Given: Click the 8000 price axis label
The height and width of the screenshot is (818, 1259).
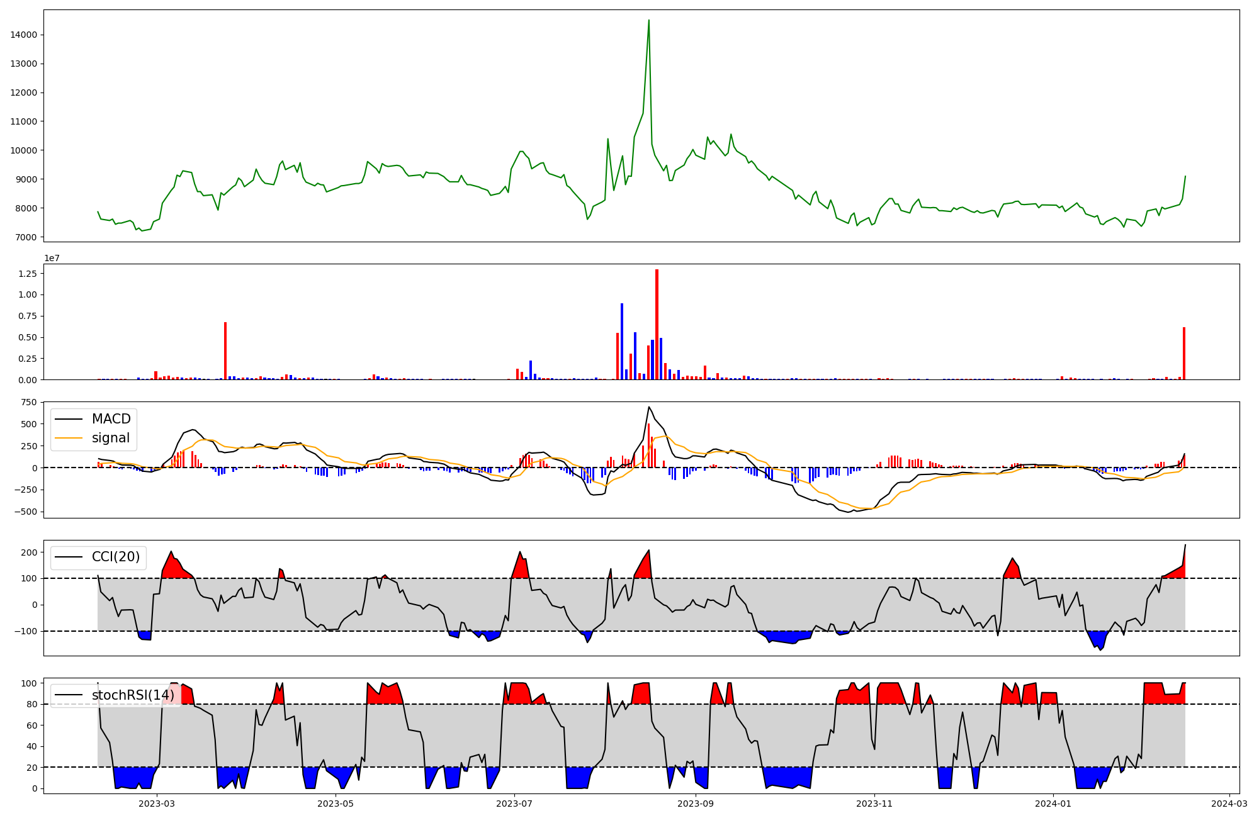Looking at the screenshot, I should pos(26,209).
